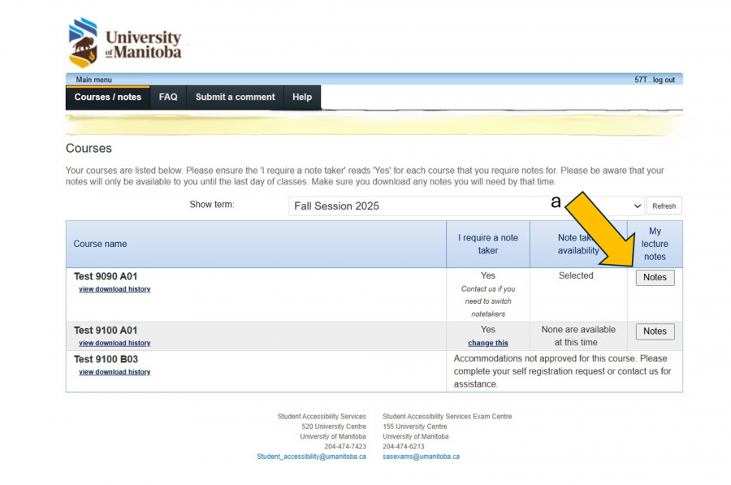Expand the Show term dropdown
731x485 pixels.
[x=466, y=206]
